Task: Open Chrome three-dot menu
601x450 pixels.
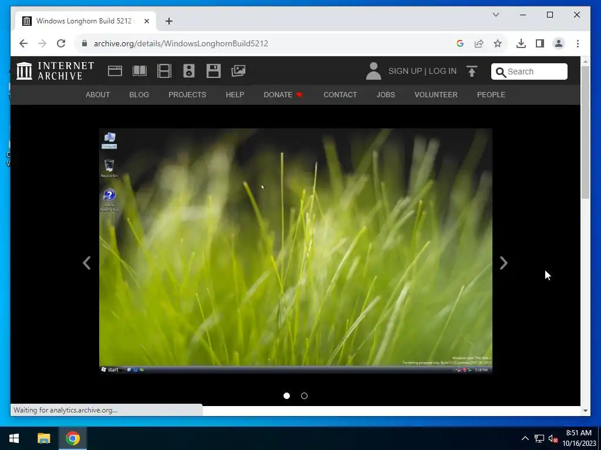Action: (578, 43)
